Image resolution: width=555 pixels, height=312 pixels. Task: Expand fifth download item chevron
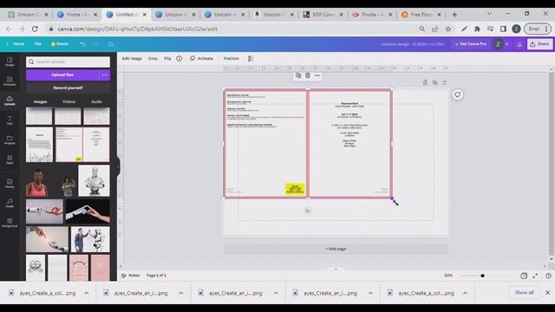[x=465, y=293]
